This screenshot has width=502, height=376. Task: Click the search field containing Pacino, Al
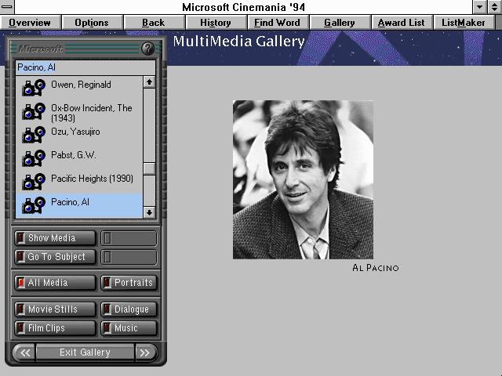[x=85, y=67]
